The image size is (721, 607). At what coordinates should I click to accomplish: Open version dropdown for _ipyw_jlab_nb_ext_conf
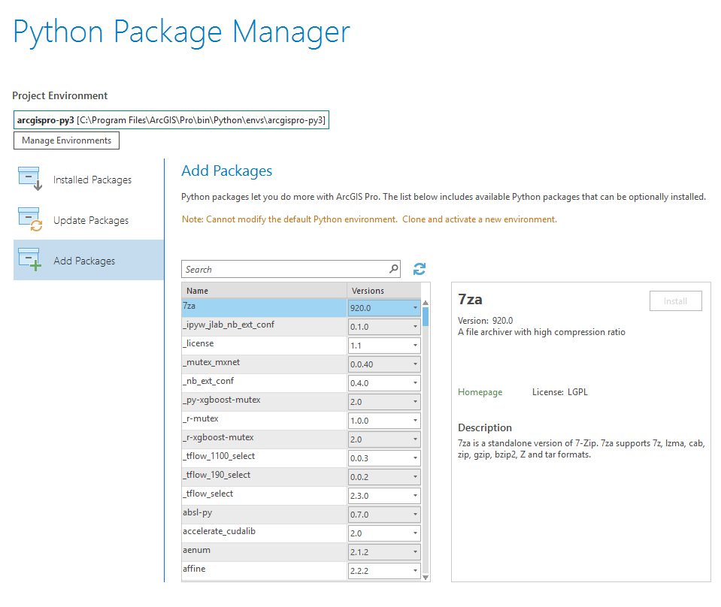[x=384, y=327]
